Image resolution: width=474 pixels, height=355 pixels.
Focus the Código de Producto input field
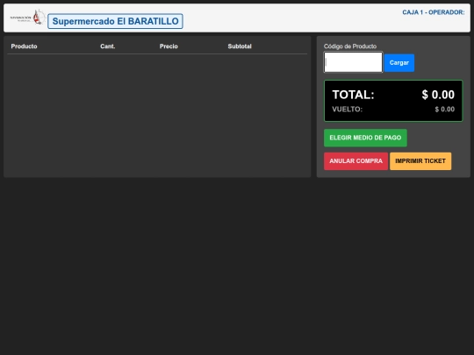pos(353,62)
